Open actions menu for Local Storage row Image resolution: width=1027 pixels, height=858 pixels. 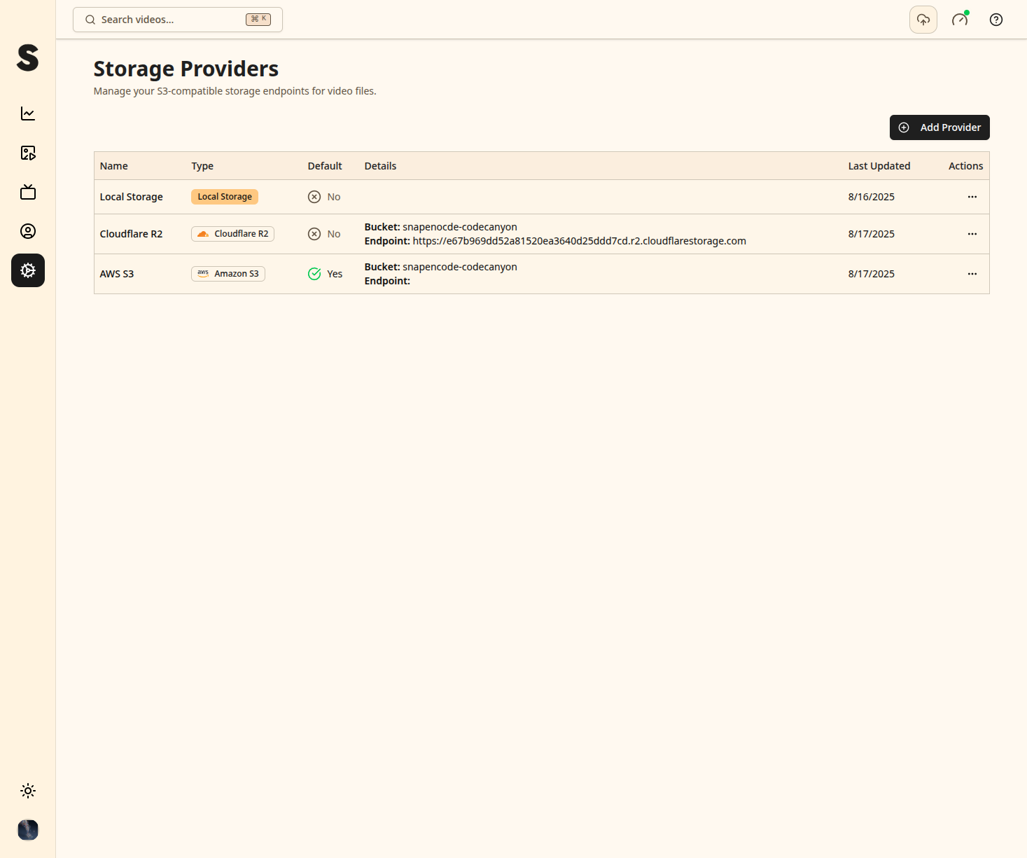click(972, 197)
